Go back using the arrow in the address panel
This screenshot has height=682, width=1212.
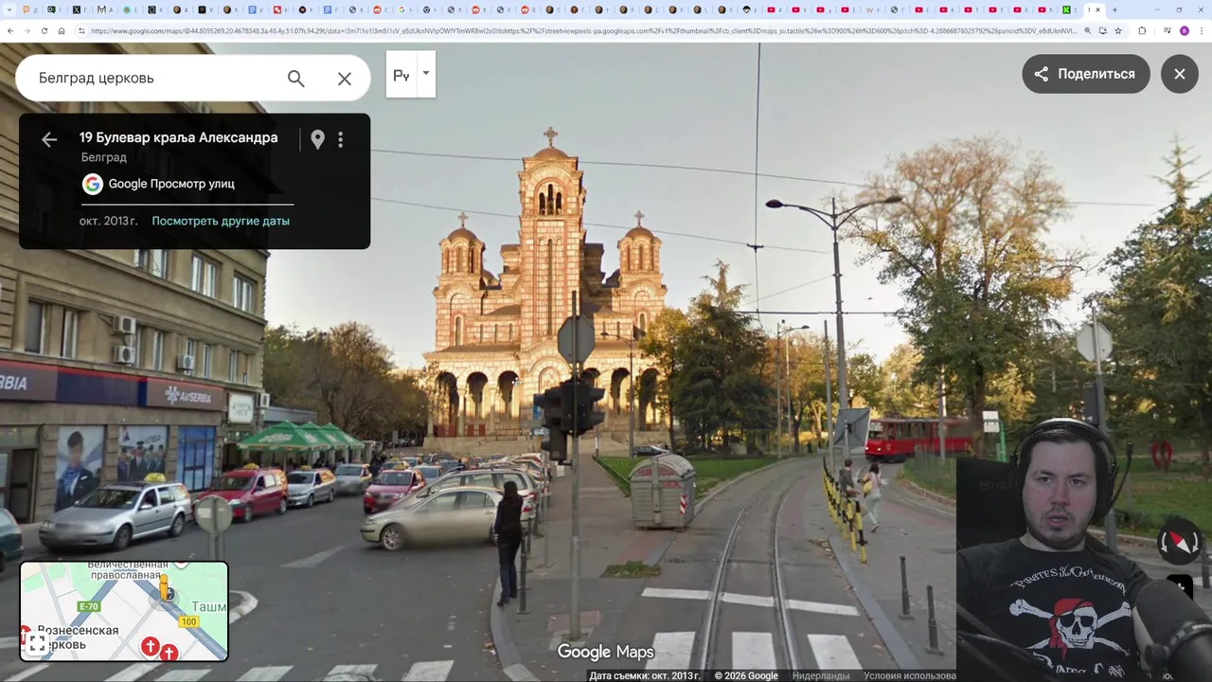(49, 140)
